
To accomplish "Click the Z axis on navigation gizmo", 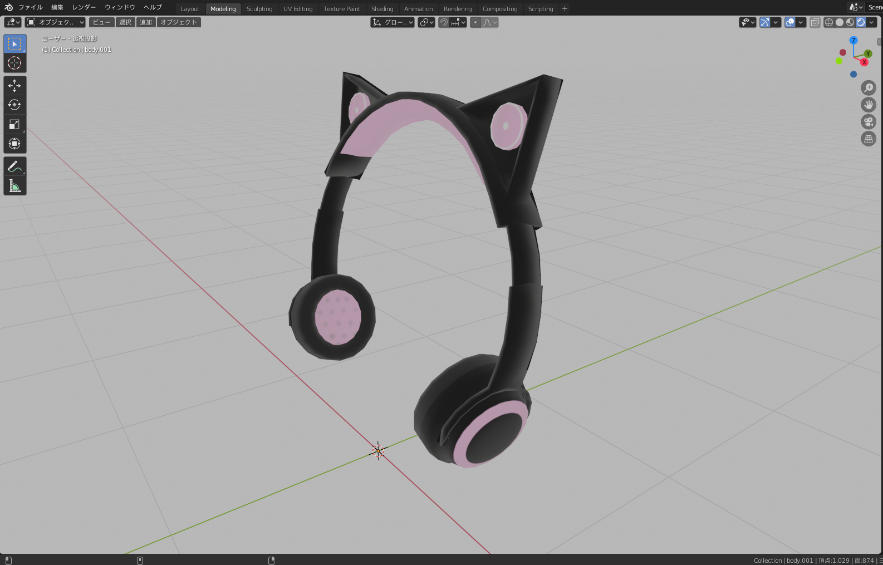I will [853, 40].
